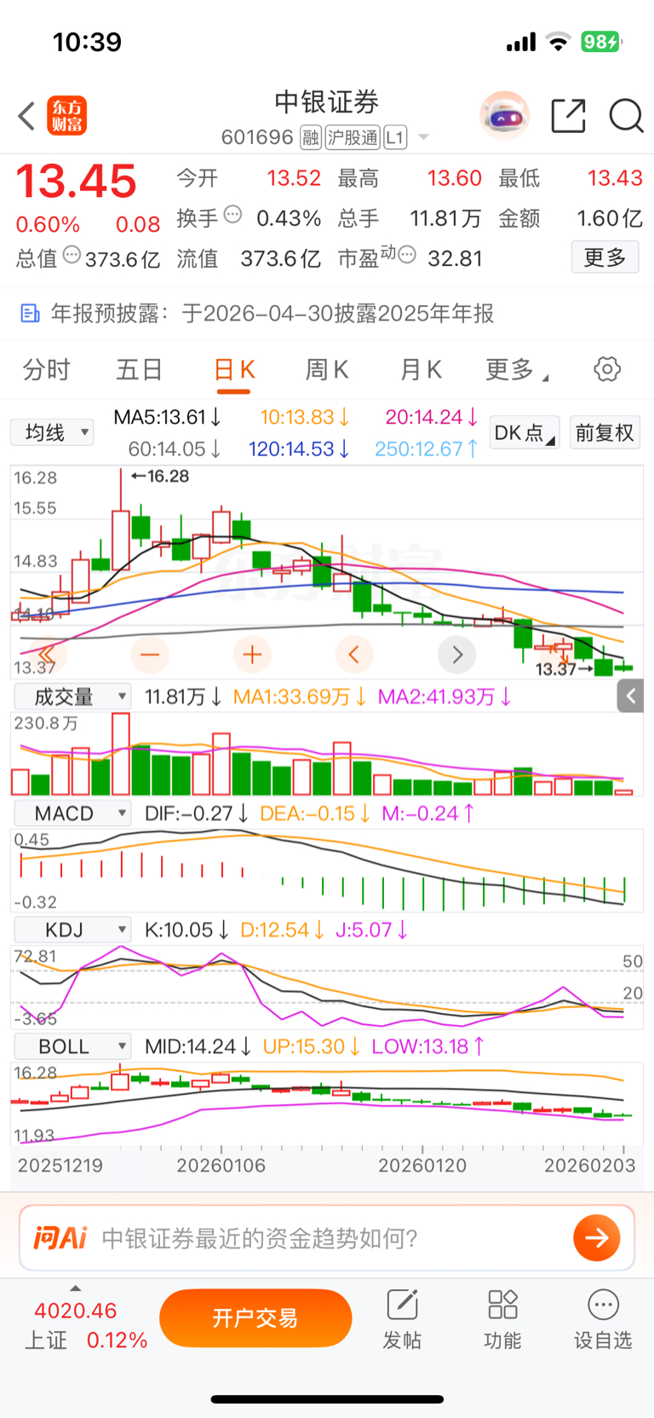Tap the info icon beside 市盈动
The height and width of the screenshot is (1418, 654).
pos(407,254)
